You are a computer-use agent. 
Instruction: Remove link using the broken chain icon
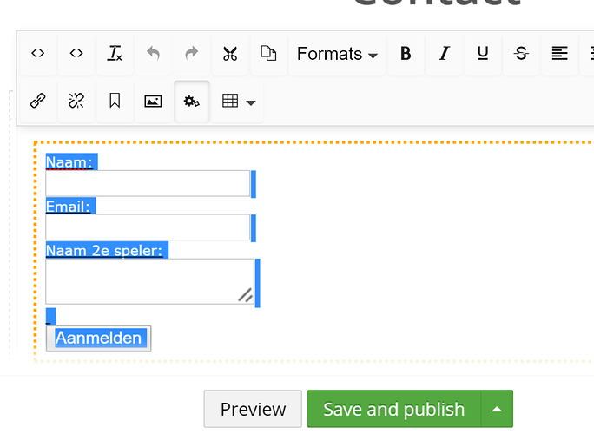point(76,101)
